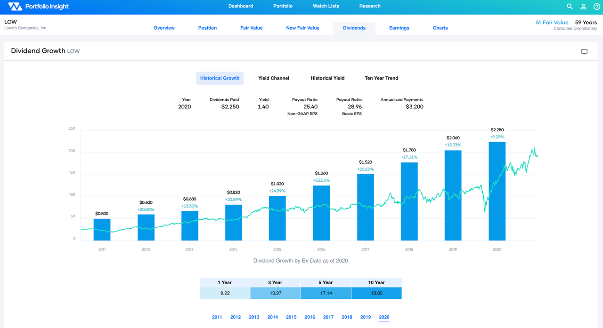Expand the chart using the fullscreen icon
The width and height of the screenshot is (603, 328).
584,51
